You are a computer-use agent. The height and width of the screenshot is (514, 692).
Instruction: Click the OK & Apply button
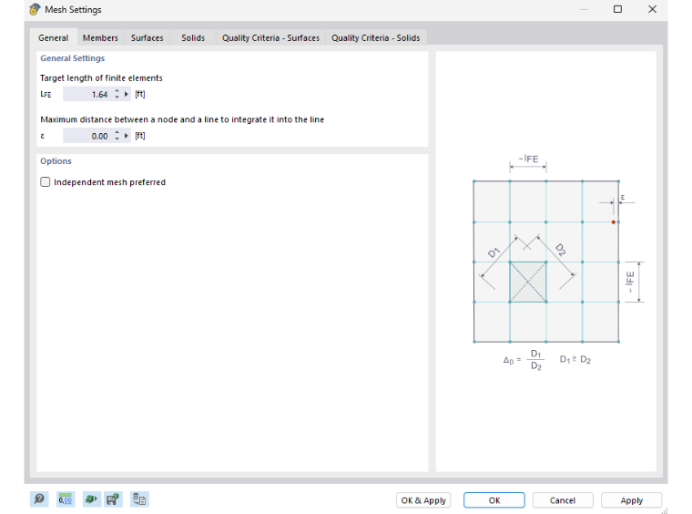[423, 500]
